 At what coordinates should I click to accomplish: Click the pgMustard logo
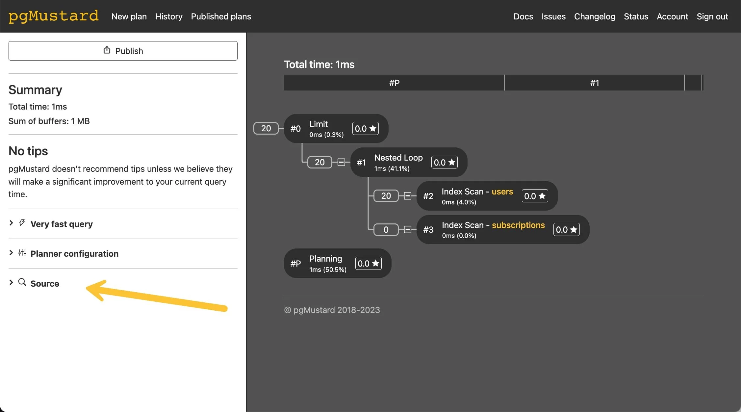click(53, 16)
